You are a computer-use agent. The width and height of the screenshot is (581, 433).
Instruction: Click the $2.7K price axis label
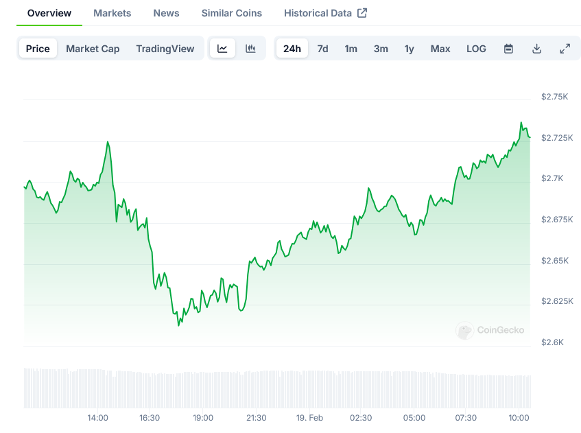552,178
